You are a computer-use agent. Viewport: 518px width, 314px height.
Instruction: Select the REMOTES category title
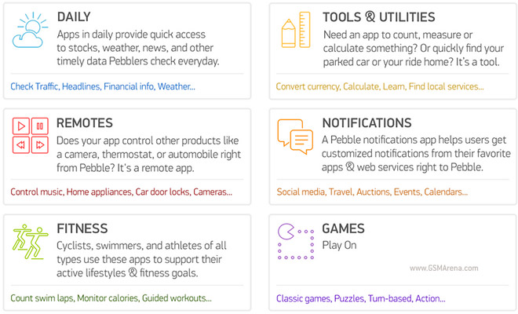(85, 123)
